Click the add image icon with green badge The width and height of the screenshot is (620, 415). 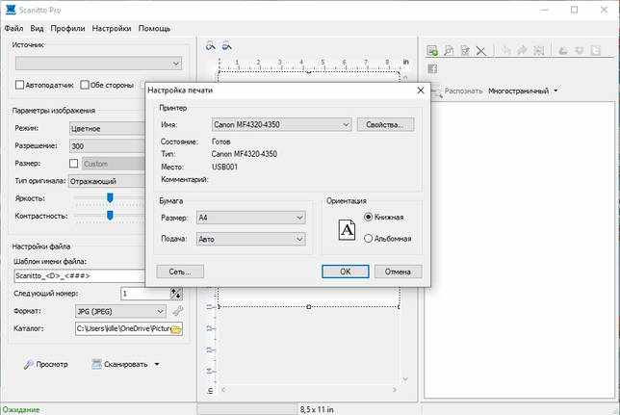click(x=432, y=50)
